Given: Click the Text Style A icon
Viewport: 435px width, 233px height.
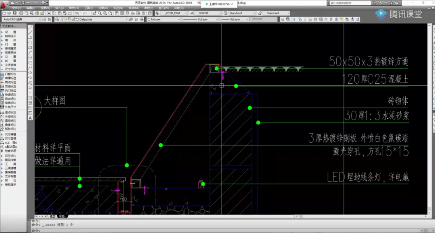Looking at the screenshot, I should (157, 13).
